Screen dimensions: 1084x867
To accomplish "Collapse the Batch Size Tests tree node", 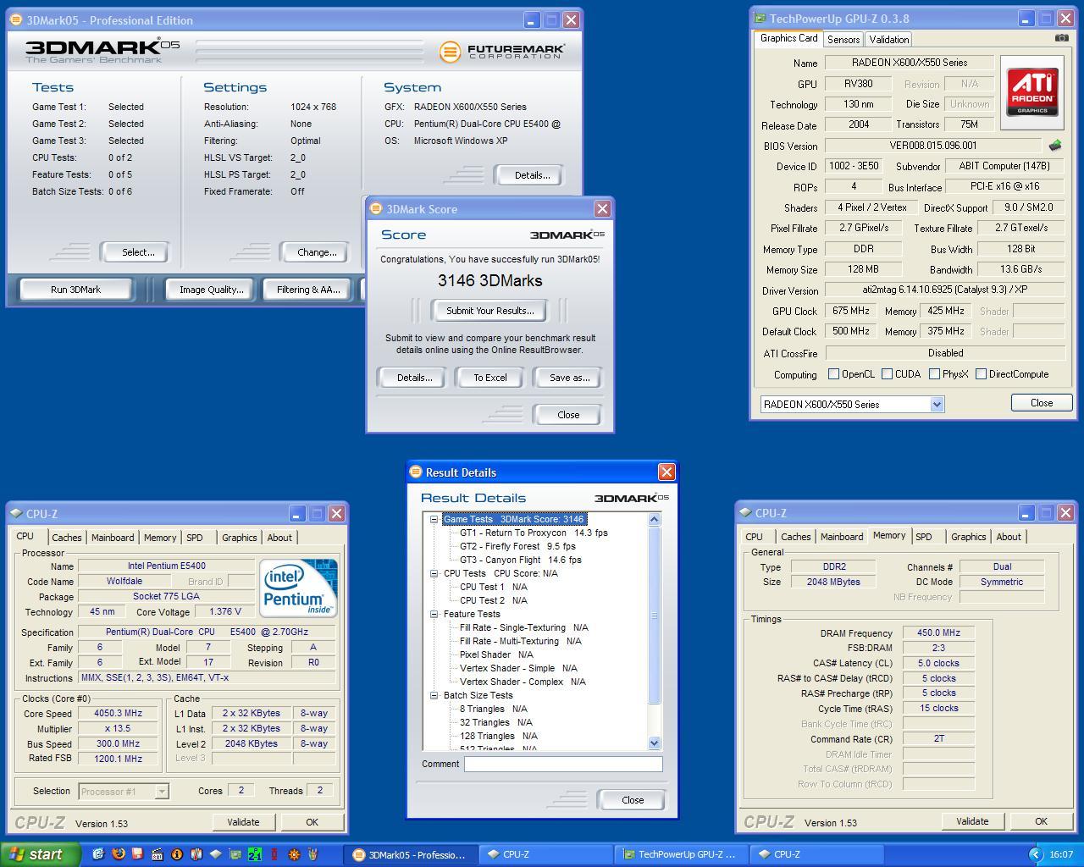I will tap(434, 695).
